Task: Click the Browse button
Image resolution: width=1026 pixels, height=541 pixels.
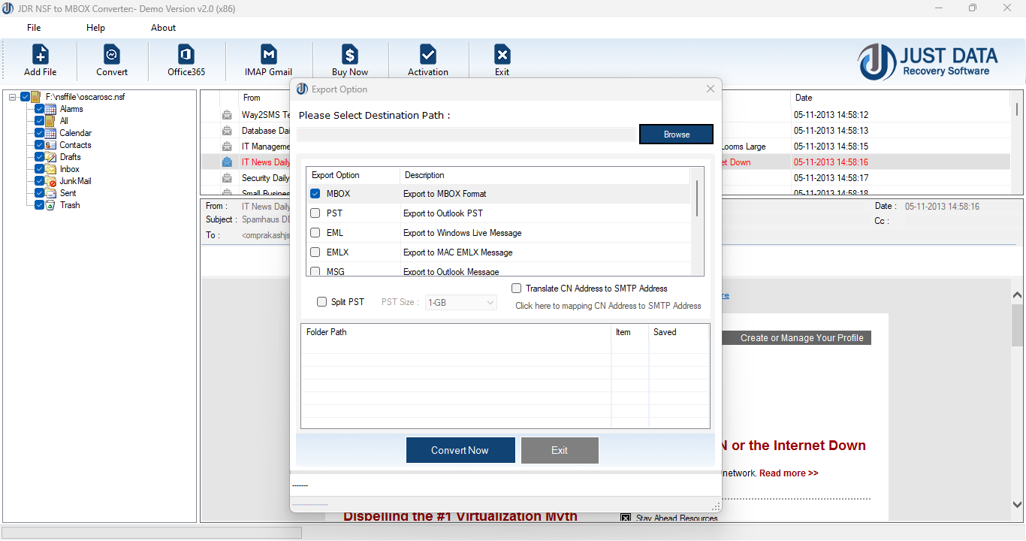Action: [676, 134]
